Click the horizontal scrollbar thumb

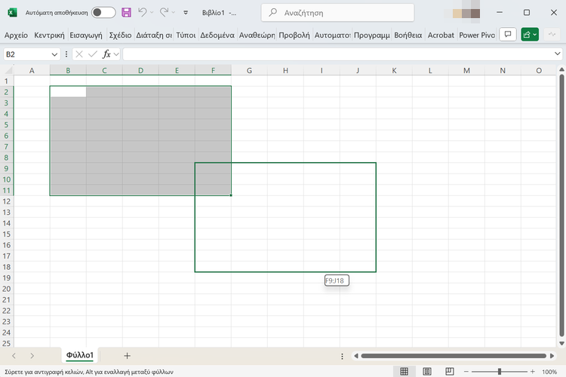454,356
